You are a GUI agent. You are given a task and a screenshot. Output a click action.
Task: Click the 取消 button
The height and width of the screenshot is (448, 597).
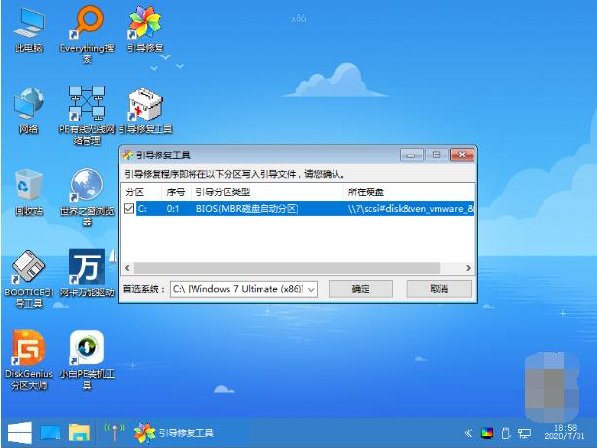coord(439,289)
